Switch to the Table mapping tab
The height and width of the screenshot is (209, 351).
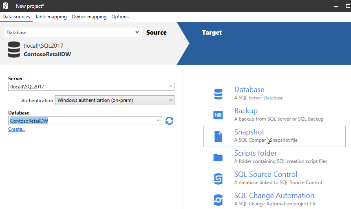coord(51,17)
